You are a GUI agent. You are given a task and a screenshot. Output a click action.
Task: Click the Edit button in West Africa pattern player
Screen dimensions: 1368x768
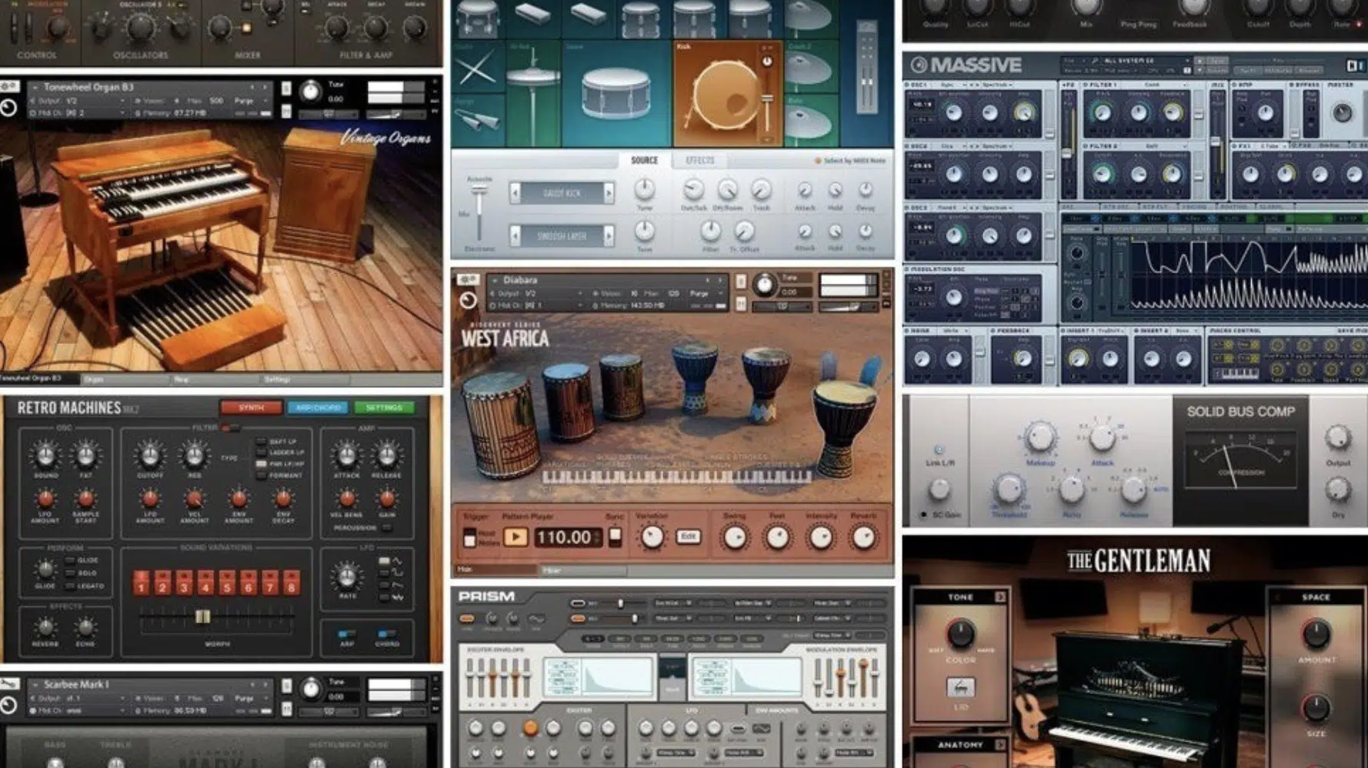688,536
